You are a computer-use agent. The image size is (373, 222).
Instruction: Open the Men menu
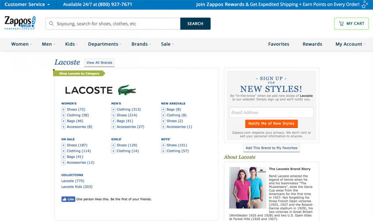(48, 44)
